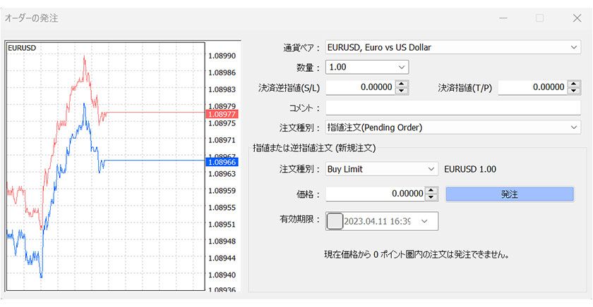The height and width of the screenshot is (307, 593).
Task: Increase 決済指値(T/P) with up arrow
Action: point(574,84)
